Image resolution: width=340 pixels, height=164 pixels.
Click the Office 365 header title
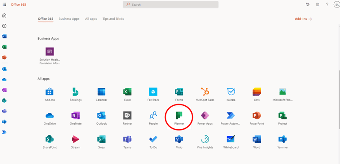click(19, 4)
